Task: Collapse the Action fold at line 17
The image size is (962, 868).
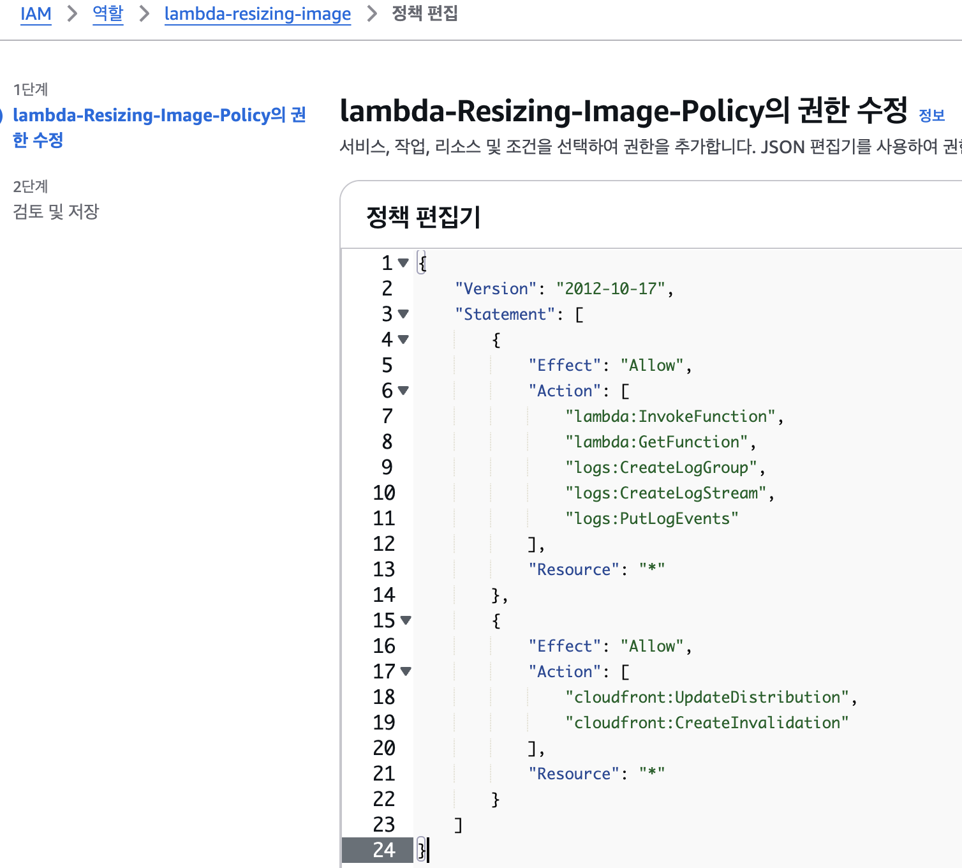Action: [406, 671]
